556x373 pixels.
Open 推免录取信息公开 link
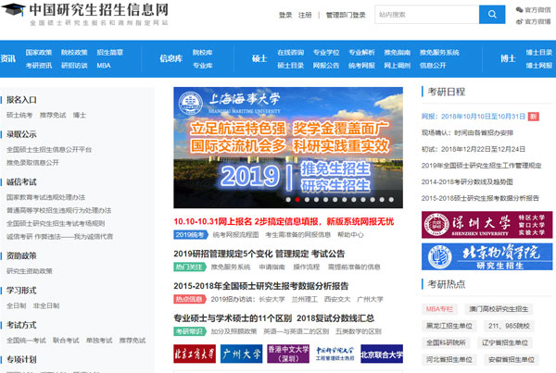(x=32, y=163)
